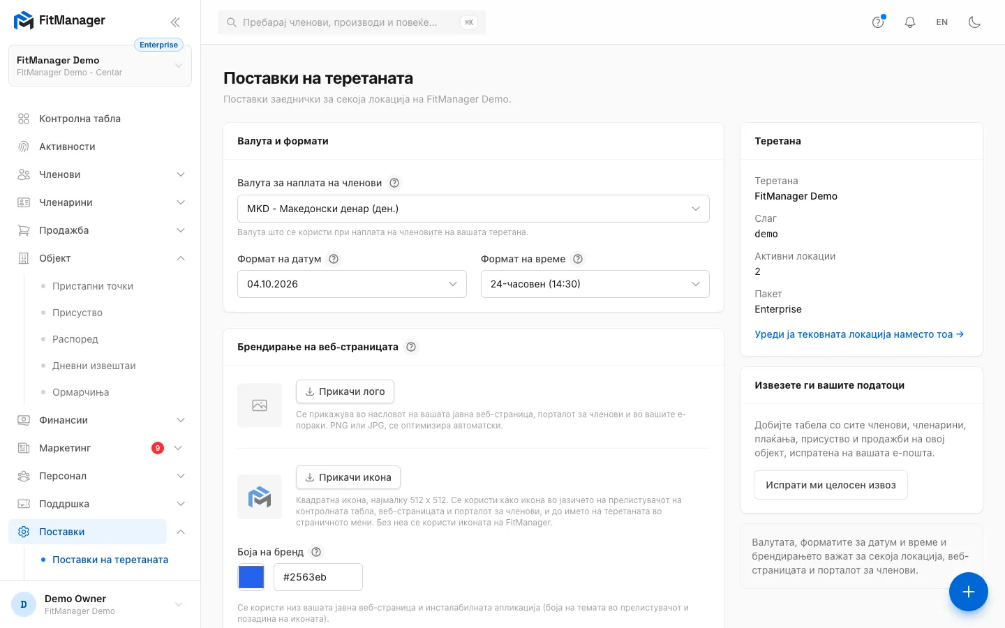Open notifications bell icon
The image size is (1005, 628).
910,22
